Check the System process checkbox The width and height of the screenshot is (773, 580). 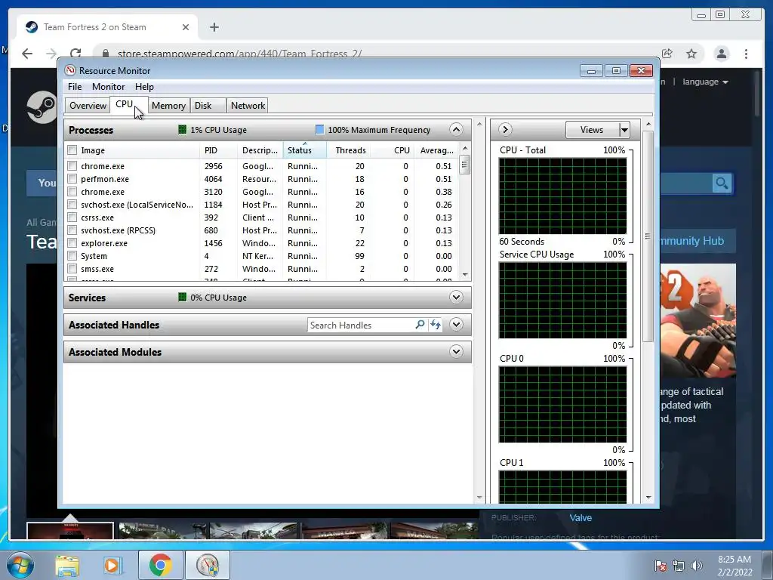tap(72, 256)
